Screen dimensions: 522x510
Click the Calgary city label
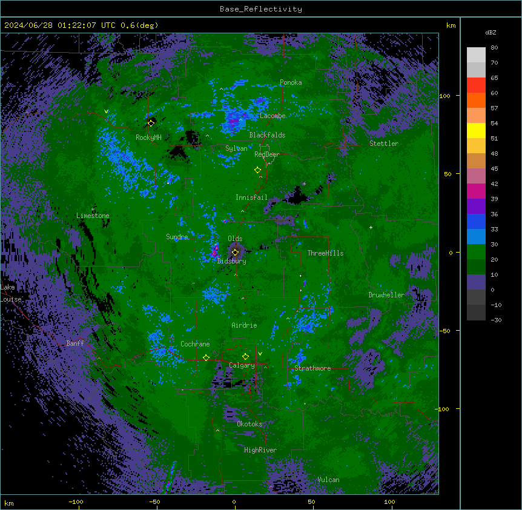pos(242,365)
